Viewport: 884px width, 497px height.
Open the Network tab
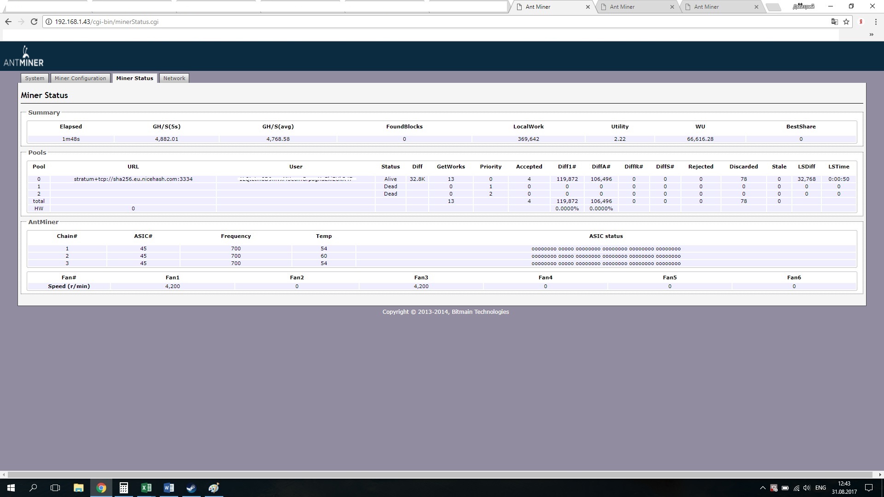coord(174,78)
